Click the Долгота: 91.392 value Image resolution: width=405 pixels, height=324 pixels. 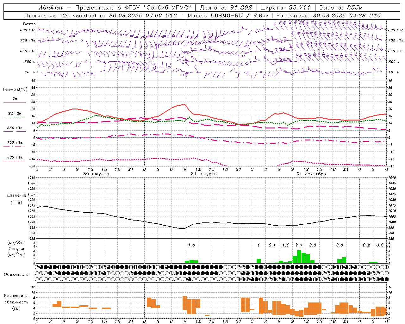point(226,8)
